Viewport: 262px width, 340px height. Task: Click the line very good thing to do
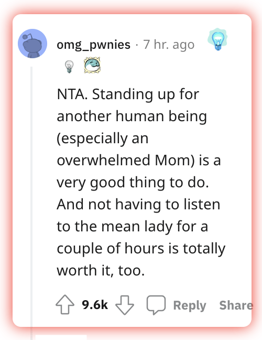133,183
